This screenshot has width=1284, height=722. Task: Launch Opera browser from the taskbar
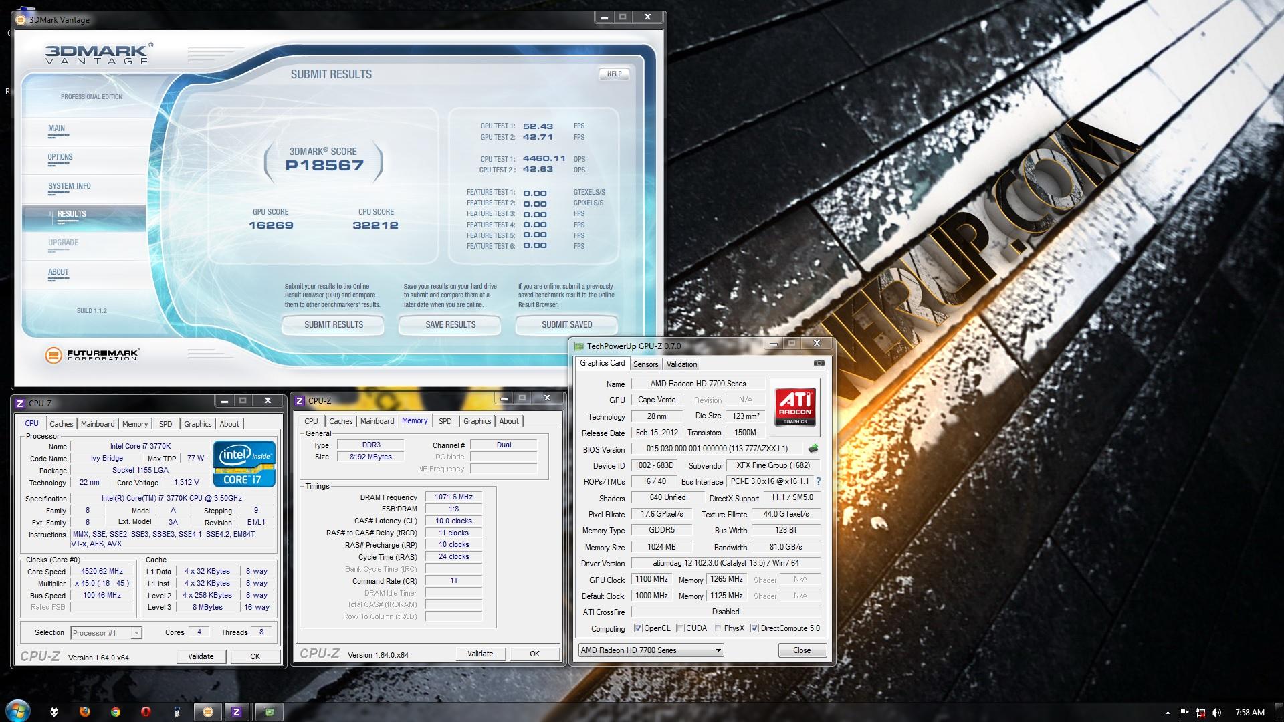coord(146,712)
